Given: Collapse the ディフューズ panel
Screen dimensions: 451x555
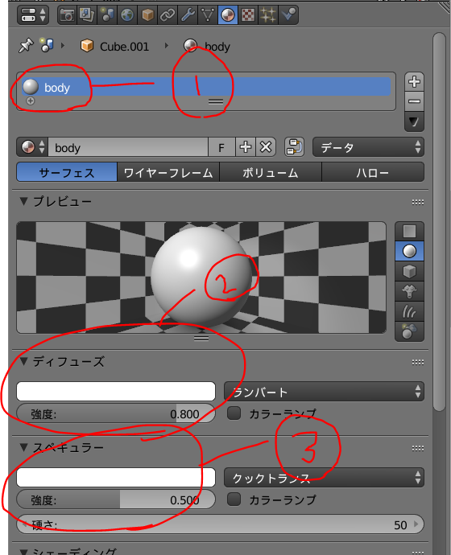Looking at the screenshot, I should 23,361.
